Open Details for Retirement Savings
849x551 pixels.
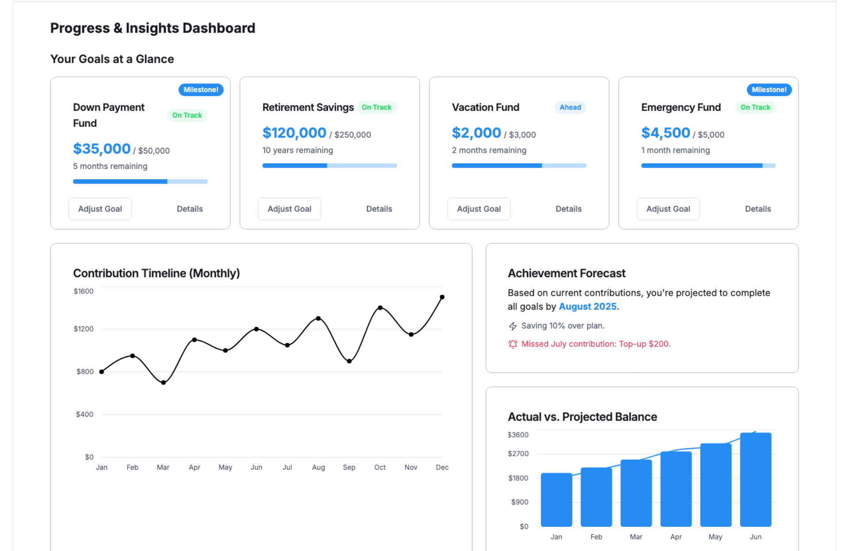pos(379,209)
